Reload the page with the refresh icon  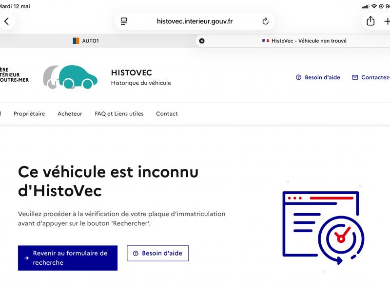265,21
